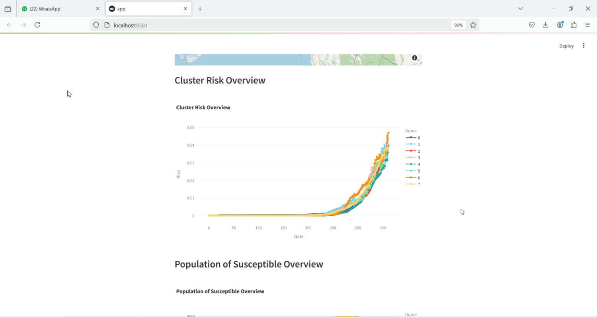Click the Firefox reload page button
This screenshot has height=318, width=597.
point(37,25)
